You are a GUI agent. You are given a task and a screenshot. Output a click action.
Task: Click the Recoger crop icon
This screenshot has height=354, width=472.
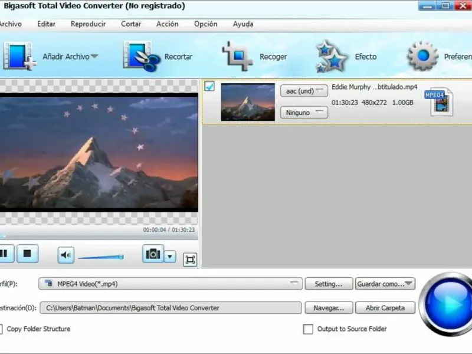(x=237, y=56)
